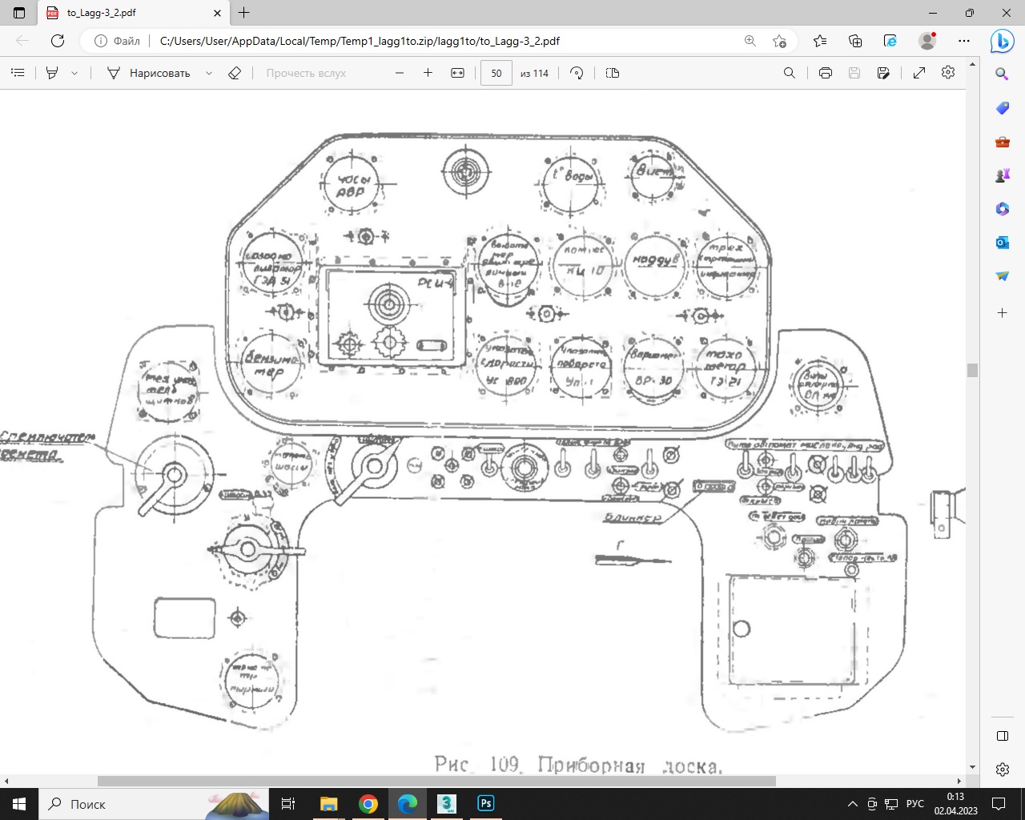Screen dimensions: 1025x820
Task: Open the table of contents panel
Action: [18, 73]
